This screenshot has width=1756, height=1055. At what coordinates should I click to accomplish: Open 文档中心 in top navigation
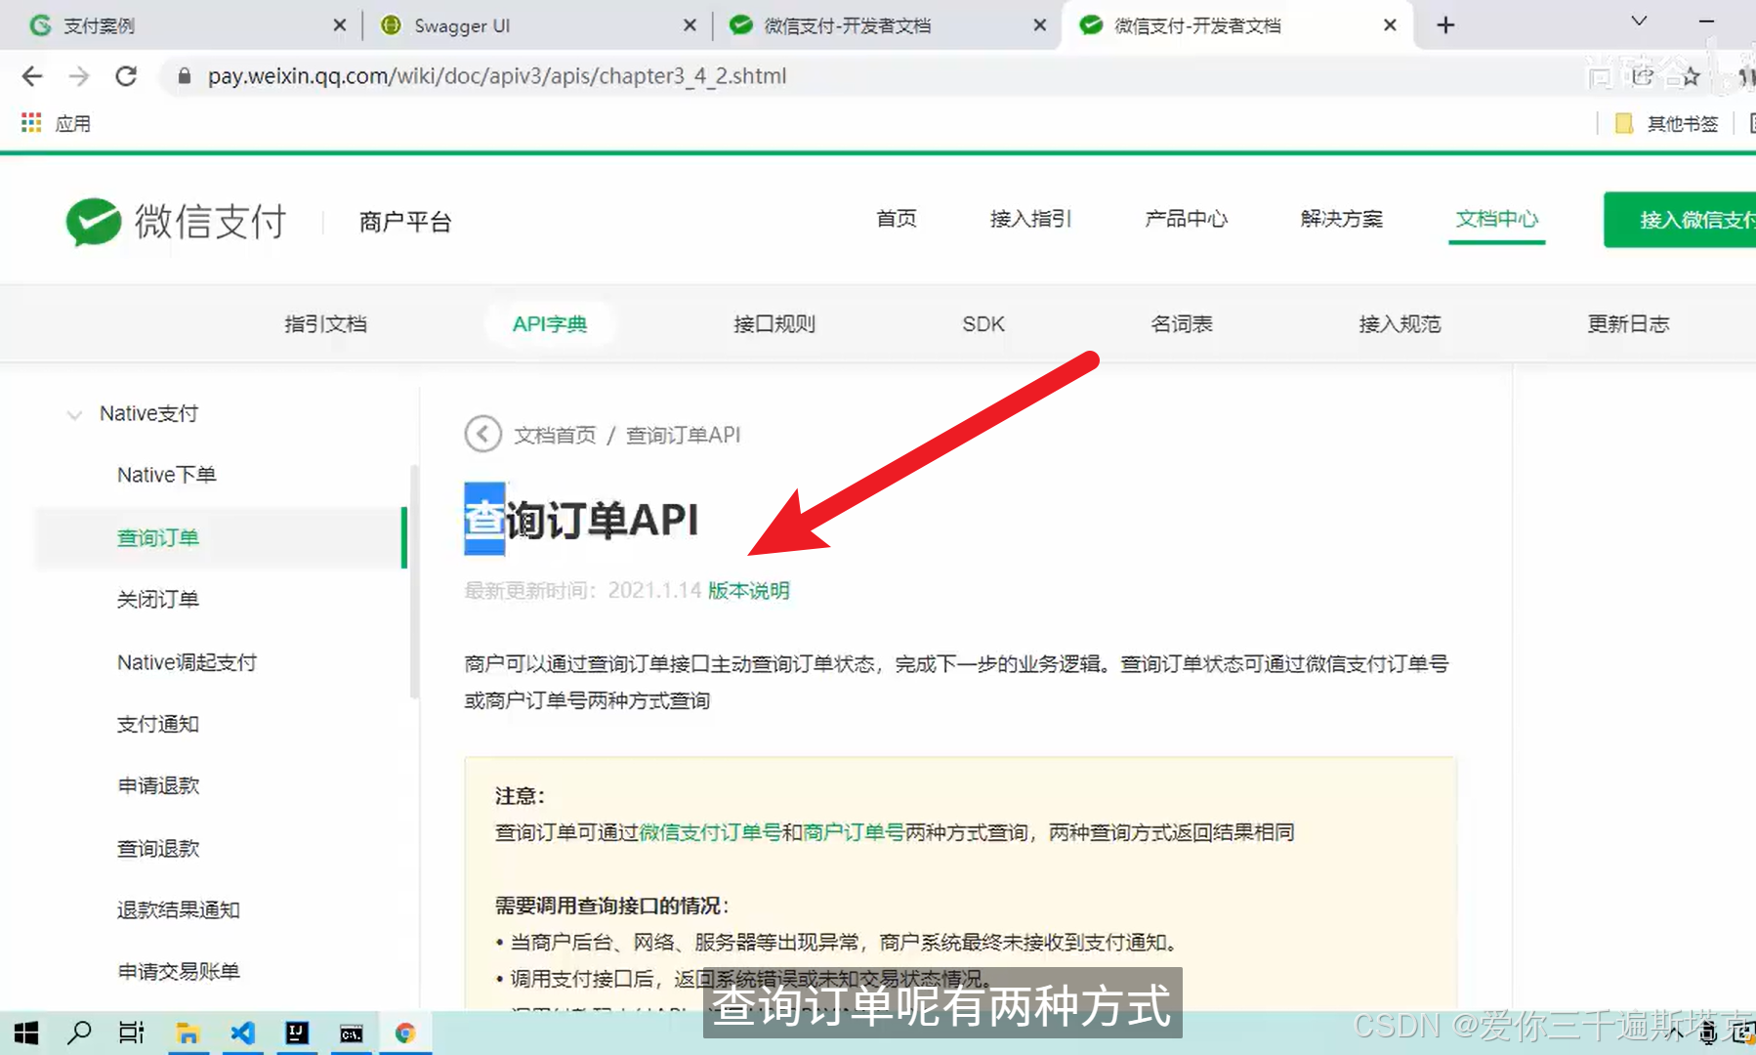pos(1496,219)
